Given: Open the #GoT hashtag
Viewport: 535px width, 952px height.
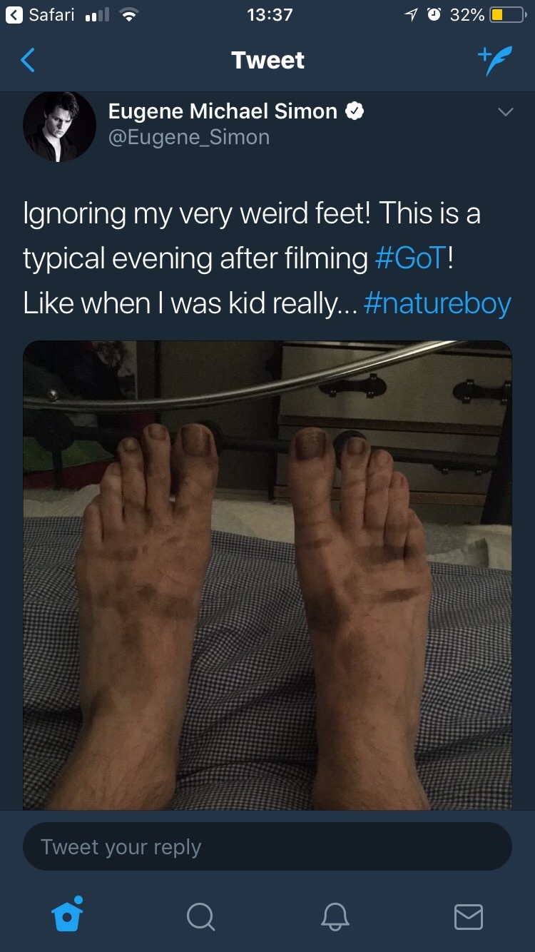Looking at the screenshot, I should click(410, 258).
